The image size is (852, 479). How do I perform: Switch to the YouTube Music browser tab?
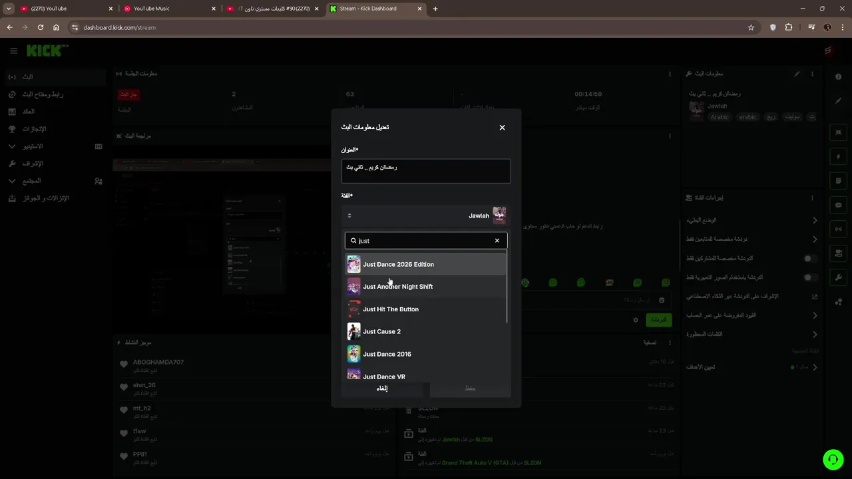pos(168,9)
